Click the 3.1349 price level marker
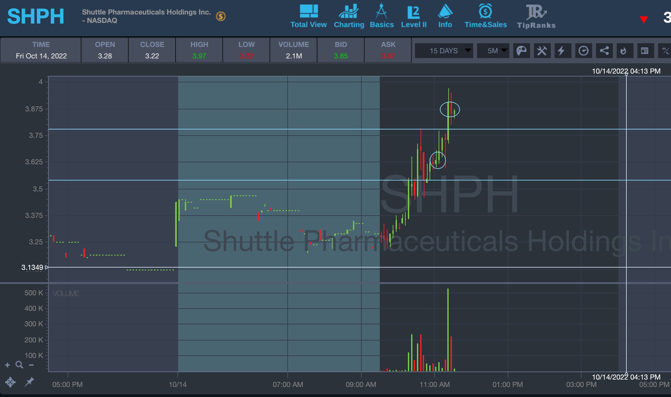Screen dimensions: 671x397 click(x=32, y=267)
